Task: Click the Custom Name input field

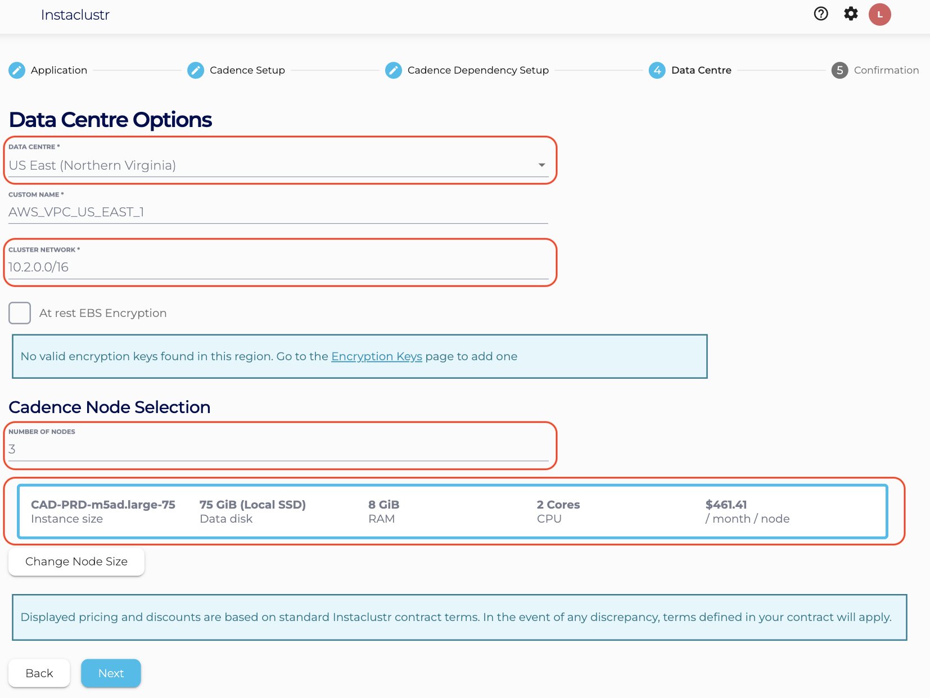Action: click(278, 212)
